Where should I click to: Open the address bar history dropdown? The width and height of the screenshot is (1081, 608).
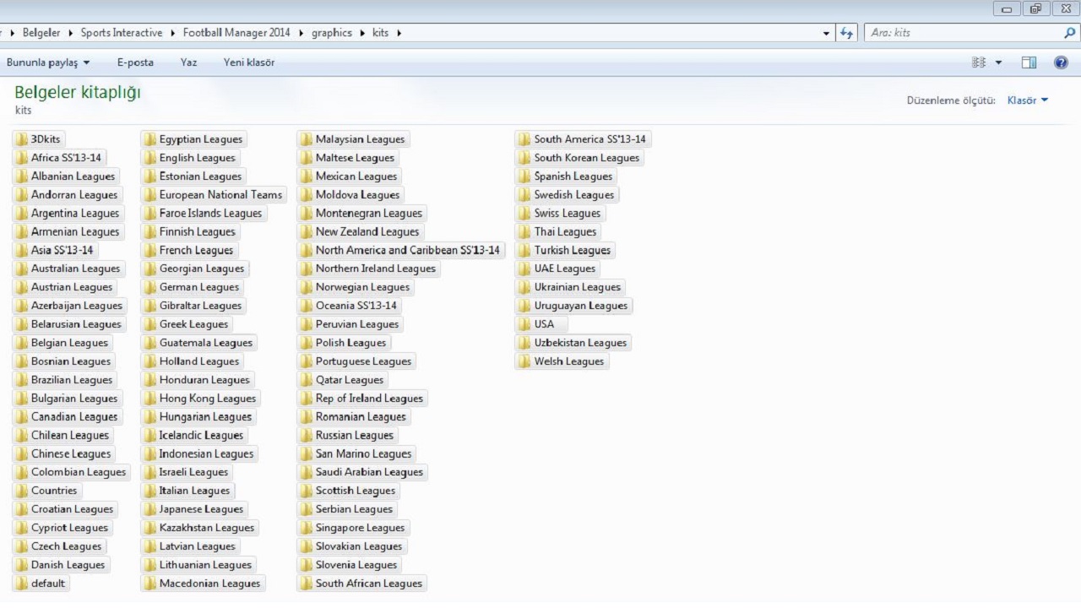coord(827,33)
